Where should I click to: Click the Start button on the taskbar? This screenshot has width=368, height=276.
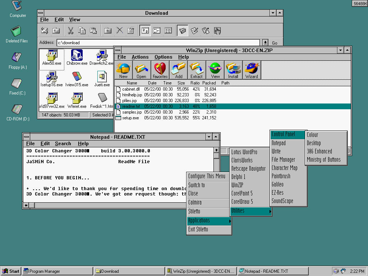coord(11,271)
